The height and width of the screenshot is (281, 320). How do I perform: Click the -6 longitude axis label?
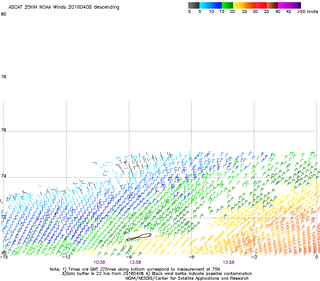pyautogui.click(x=192, y=257)
